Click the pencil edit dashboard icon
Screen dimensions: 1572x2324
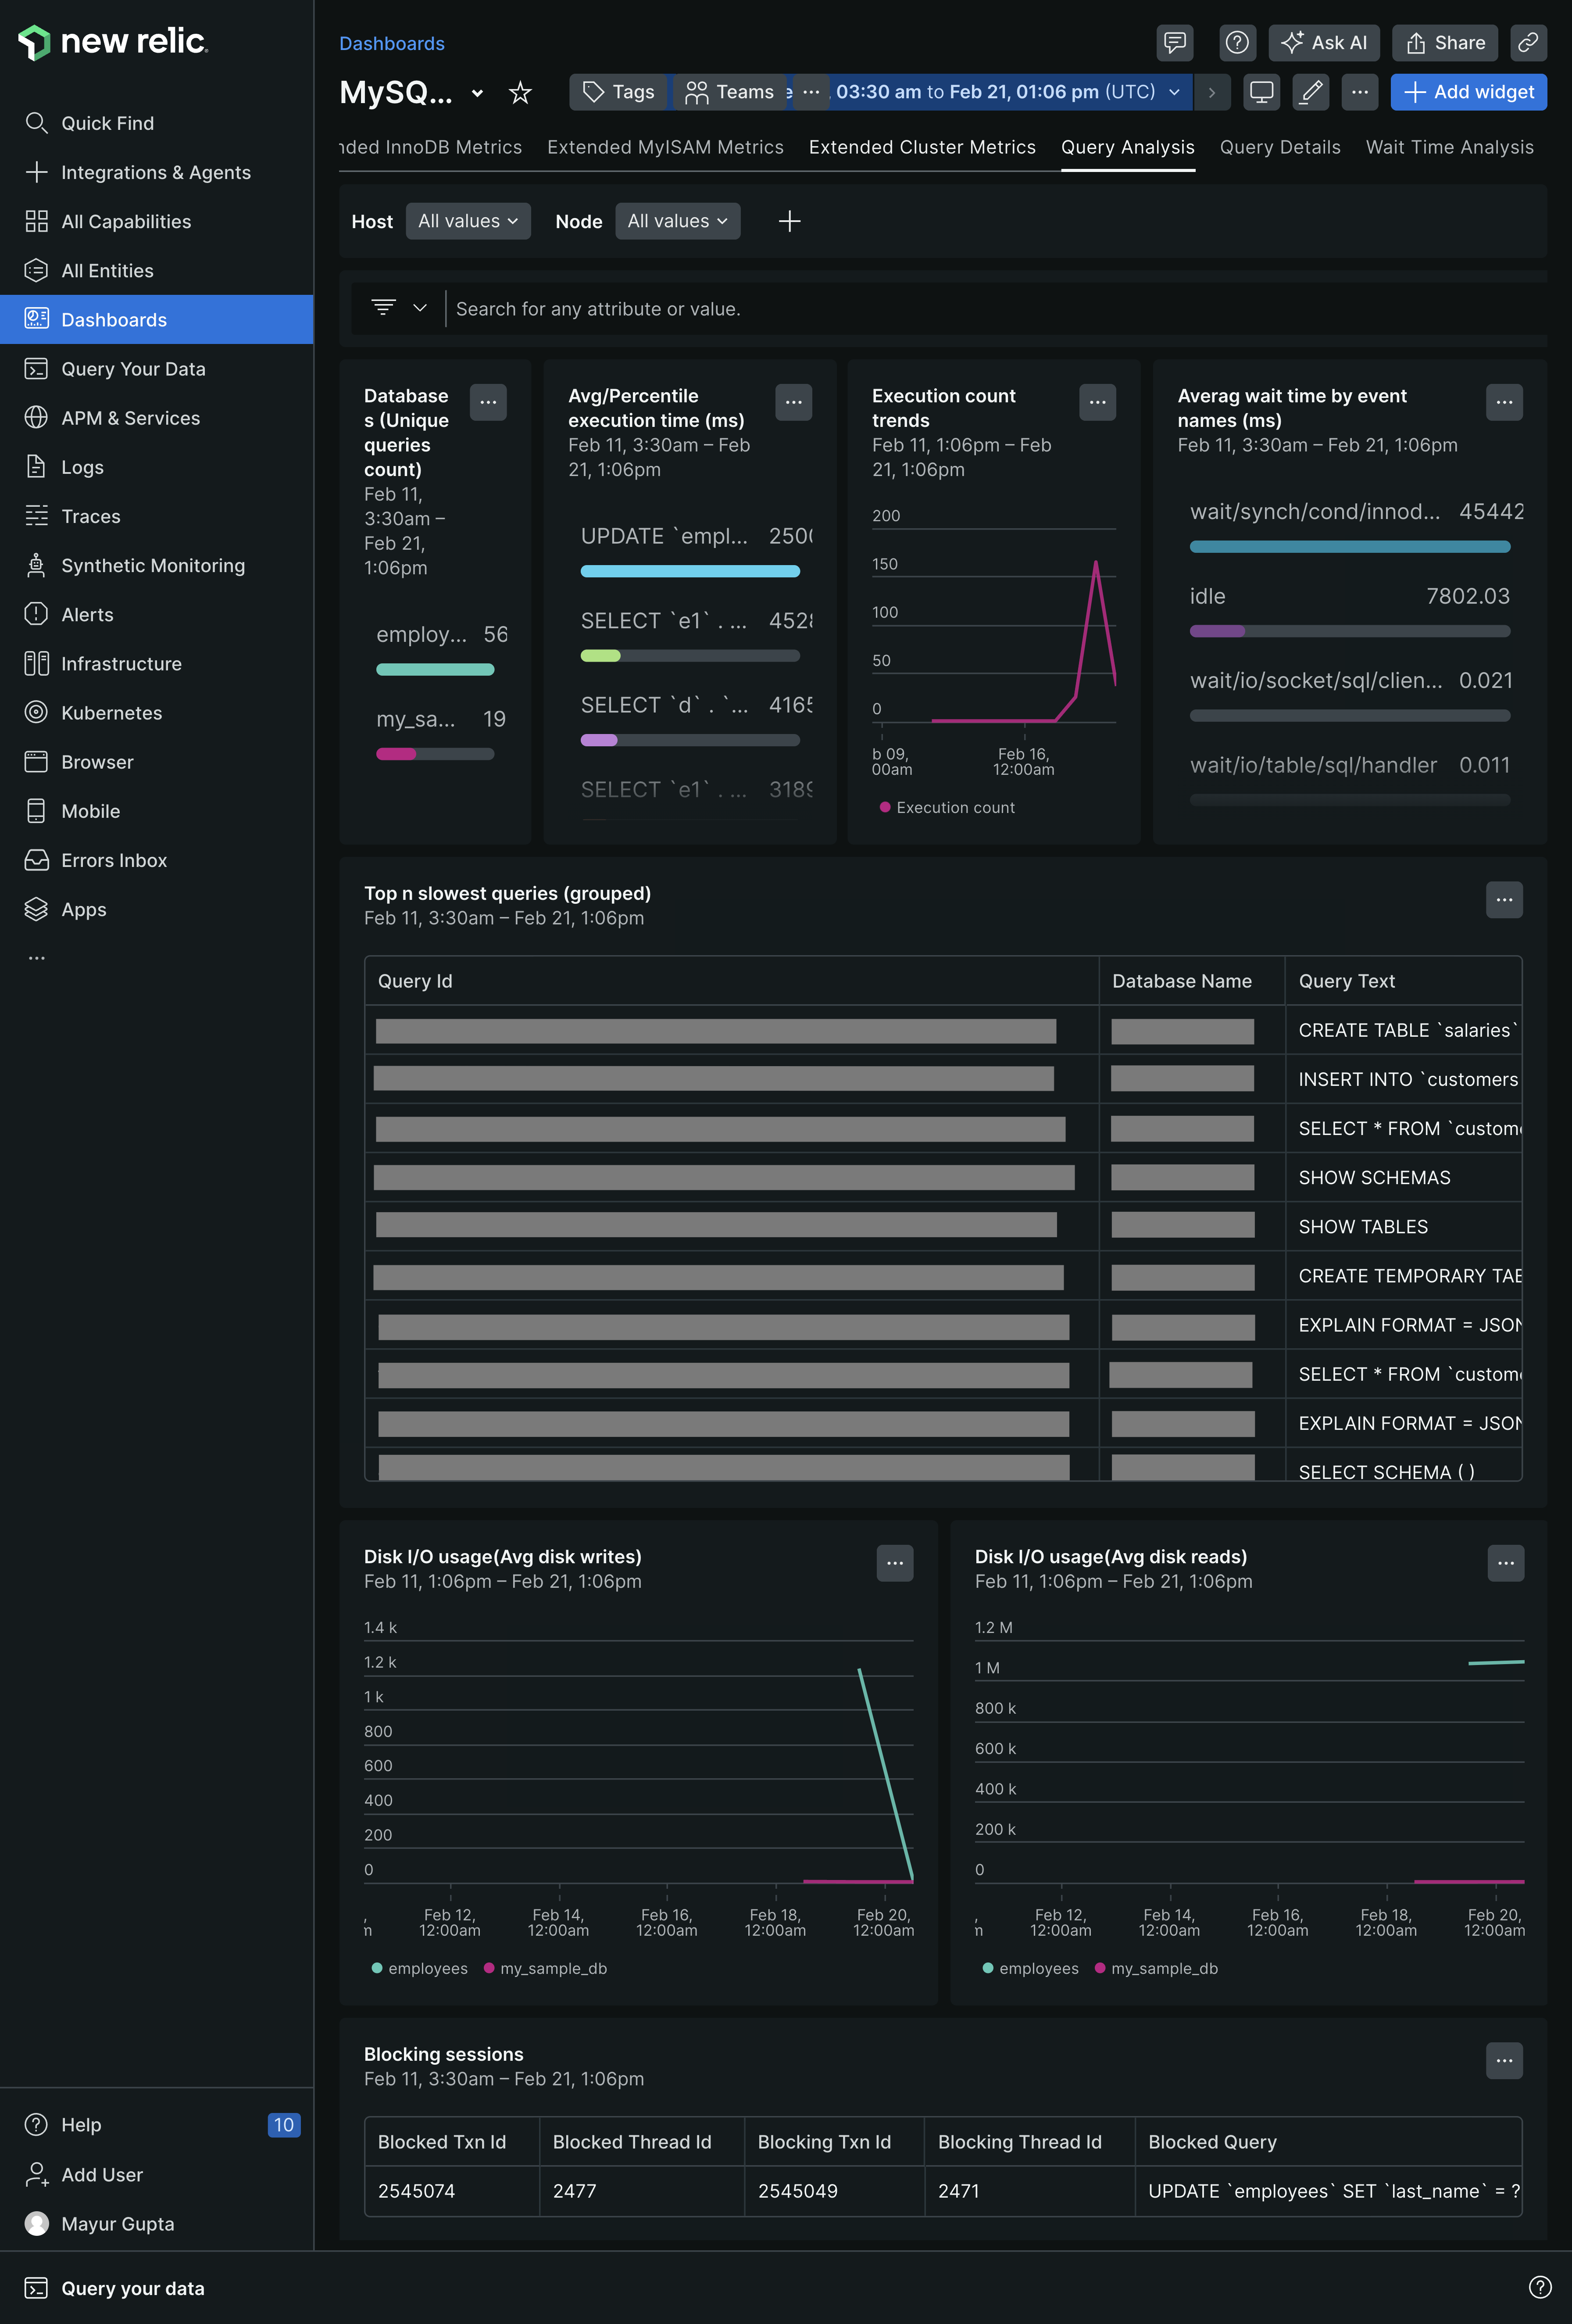[1310, 92]
